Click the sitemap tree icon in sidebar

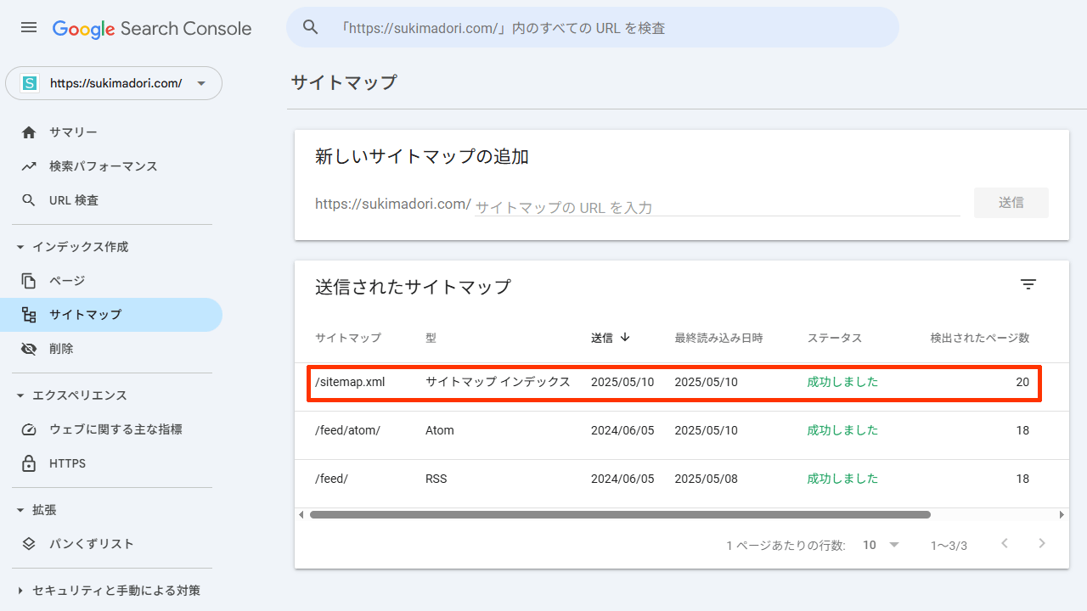click(29, 315)
